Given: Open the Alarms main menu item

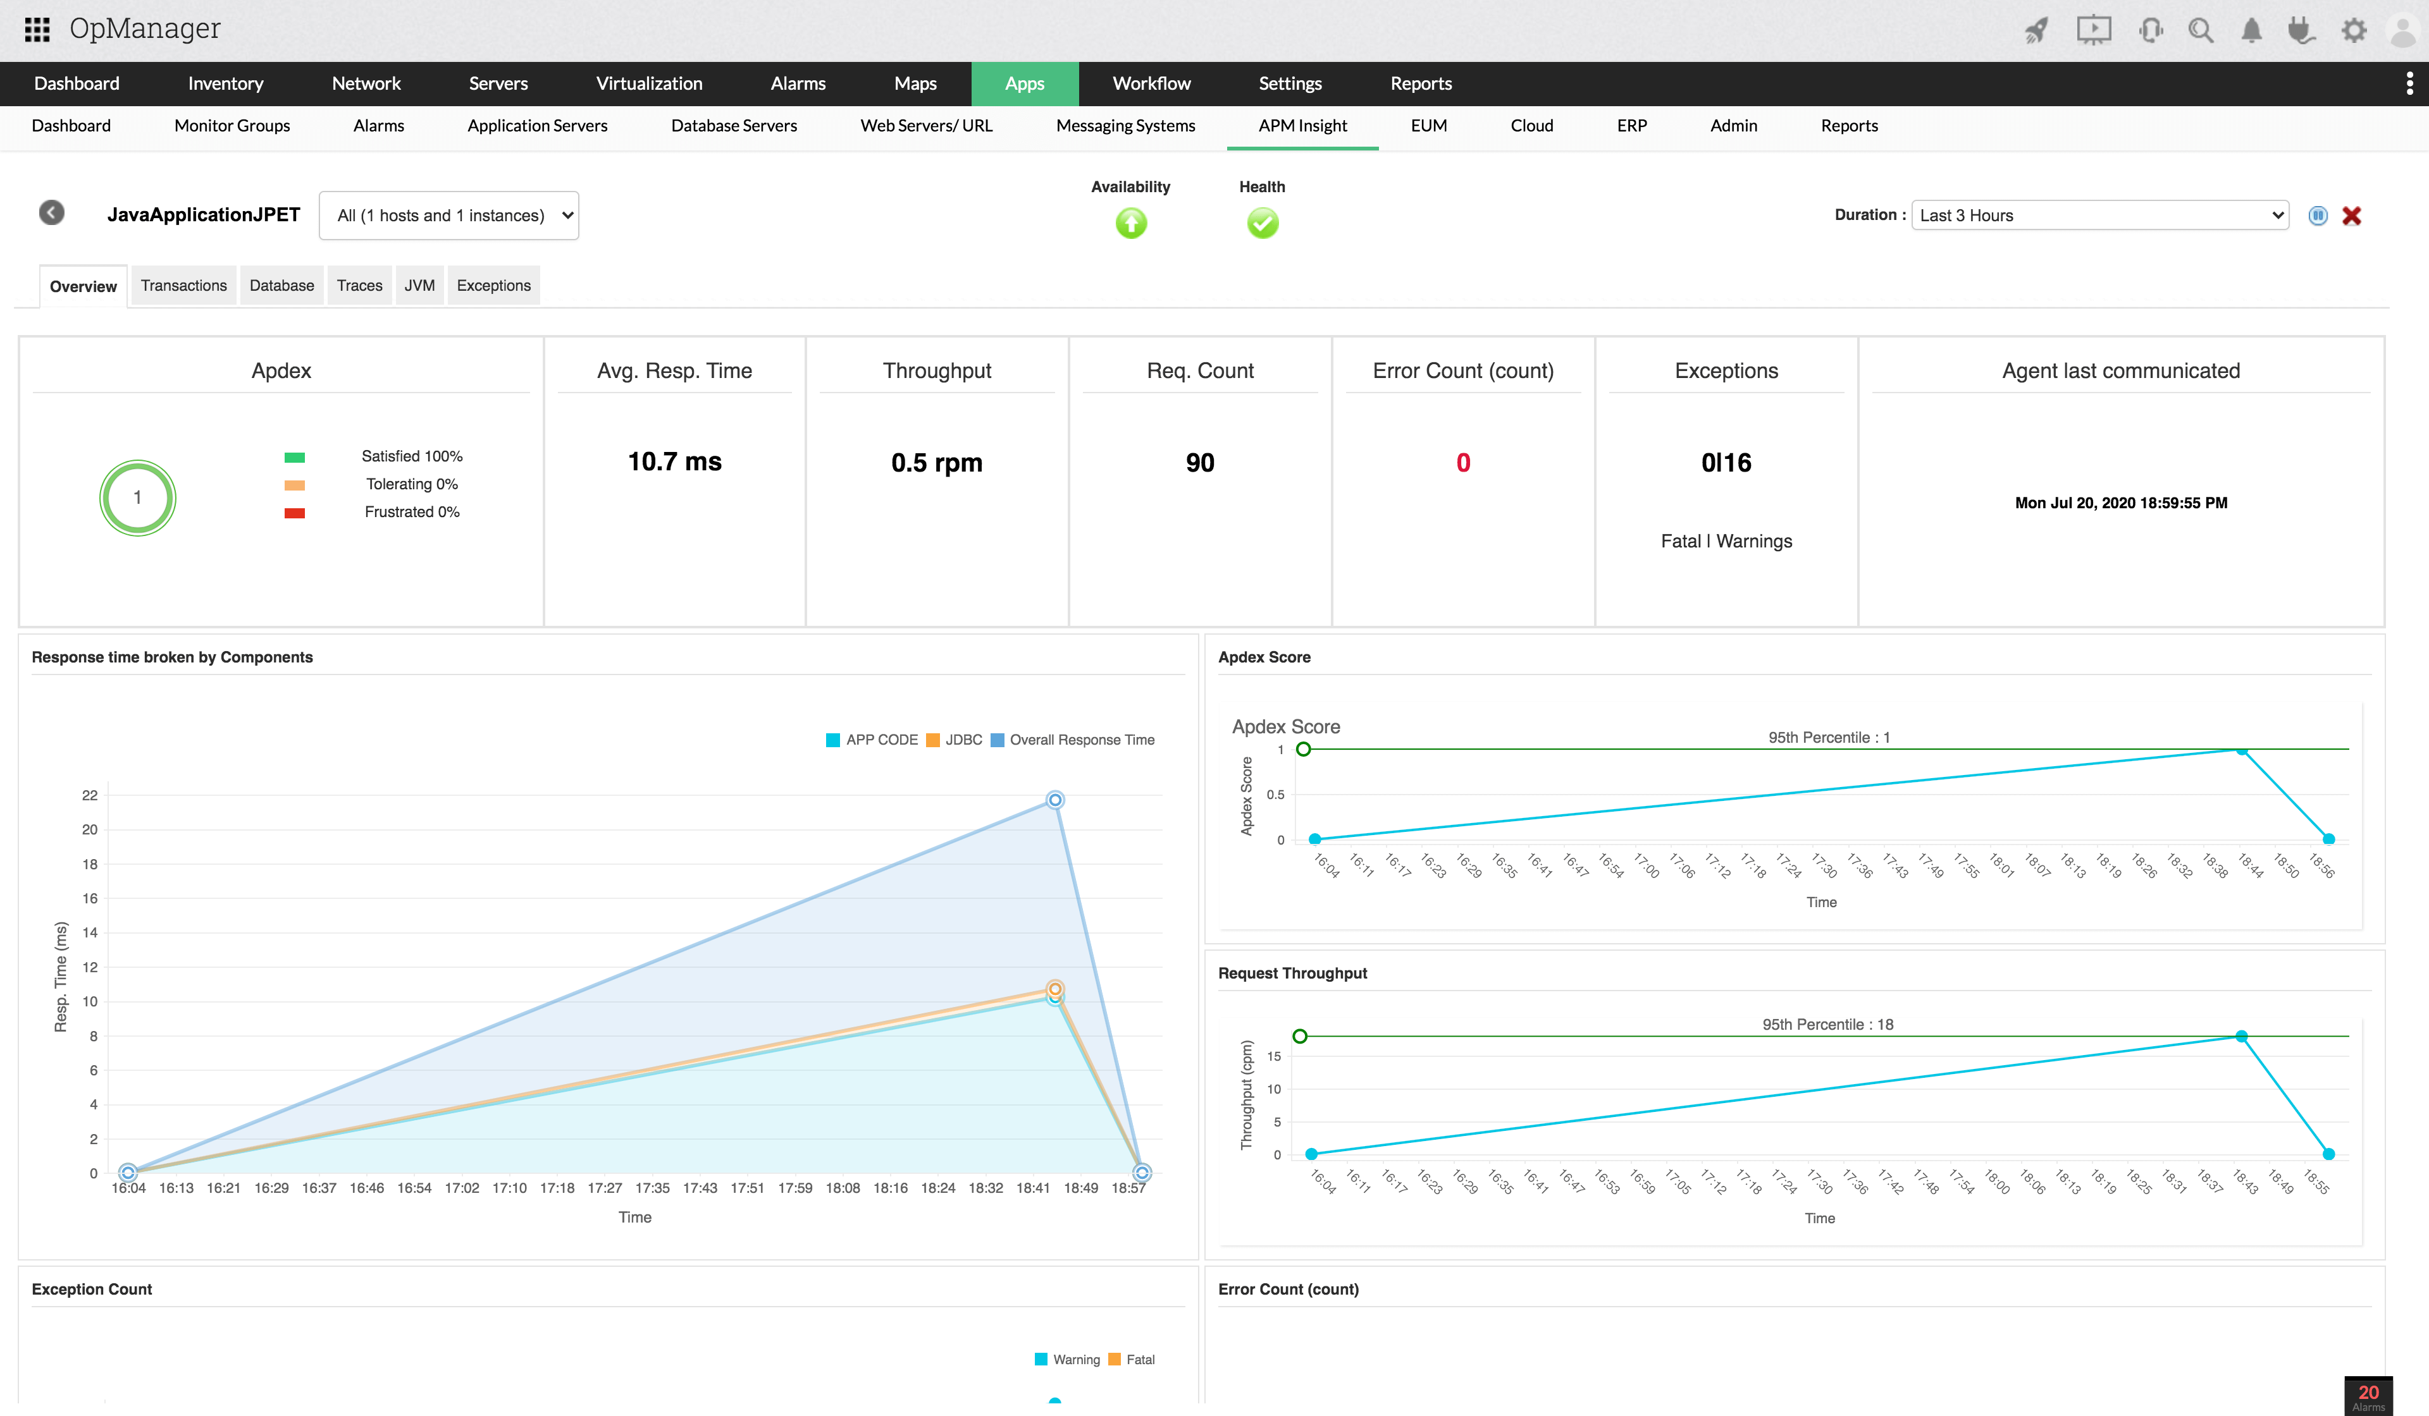Looking at the screenshot, I should click(797, 84).
